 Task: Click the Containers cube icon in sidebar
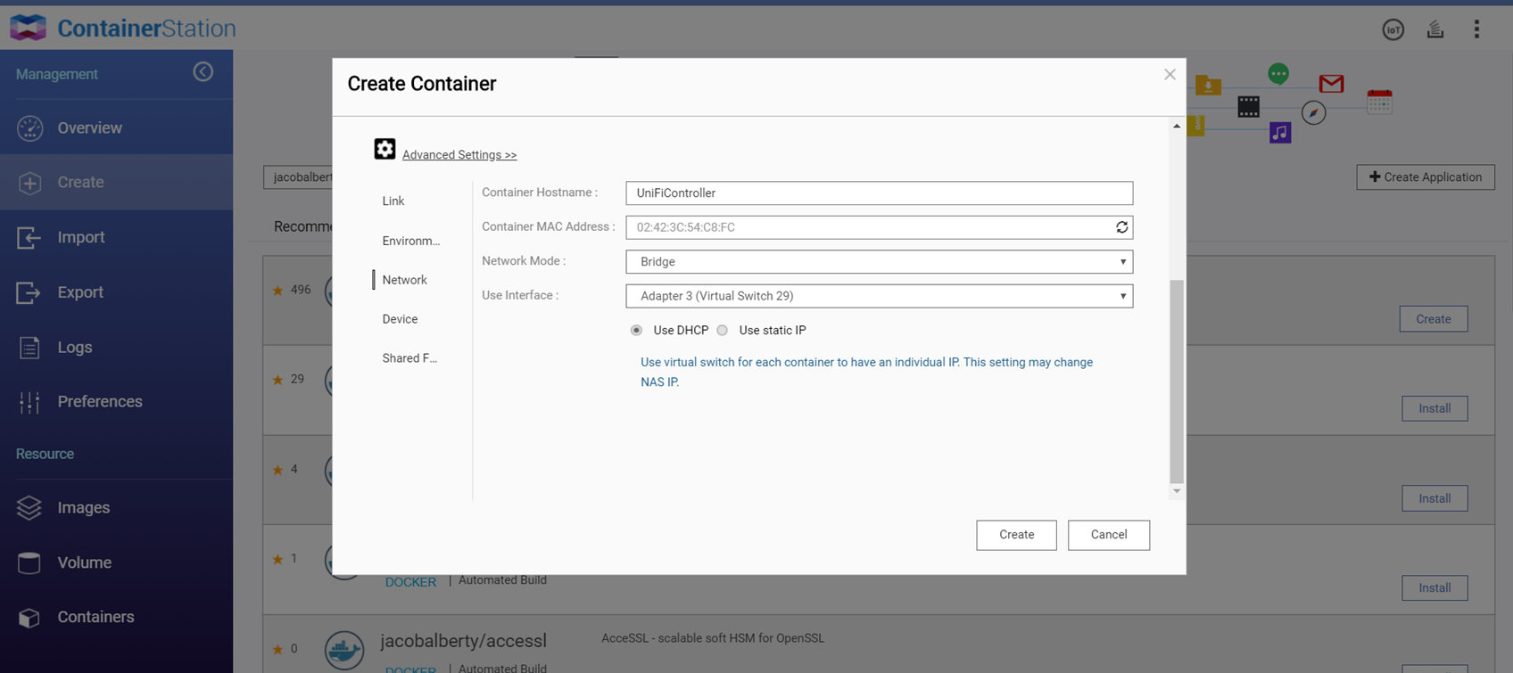pos(29,618)
